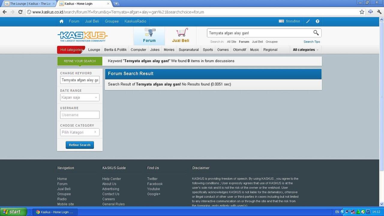Viewport: 384px width, 216px height.
Task: Click the disconnected network tray icon
Action: 353,212
